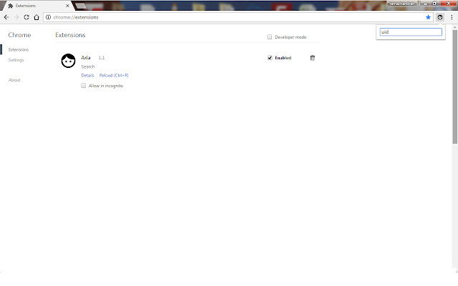Image resolution: width=458 pixels, height=286 pixels.
Task: Open a new tab button
Action: point(81,6)
